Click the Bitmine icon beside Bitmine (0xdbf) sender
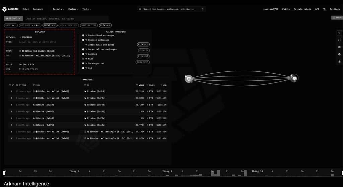 pyautogui.click(x=34, y=112)
